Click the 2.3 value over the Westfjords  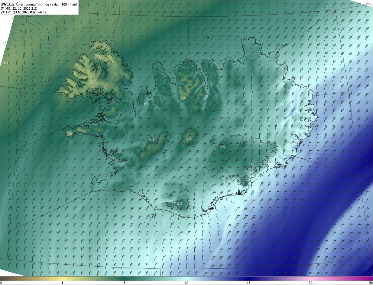click(97, 57)
